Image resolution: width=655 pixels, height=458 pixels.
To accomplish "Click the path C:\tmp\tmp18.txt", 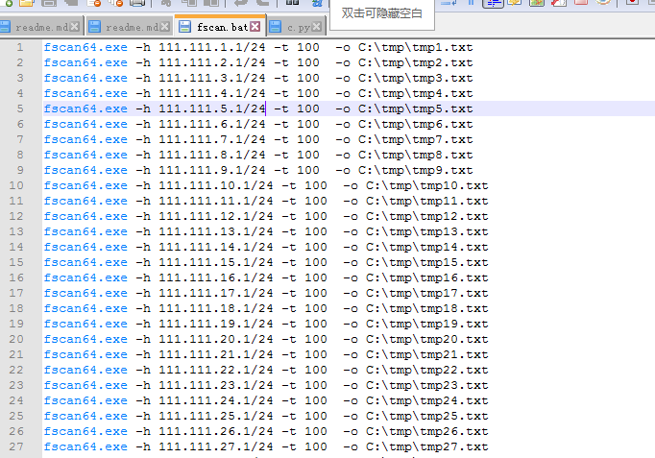I will [x=427, y=308].
